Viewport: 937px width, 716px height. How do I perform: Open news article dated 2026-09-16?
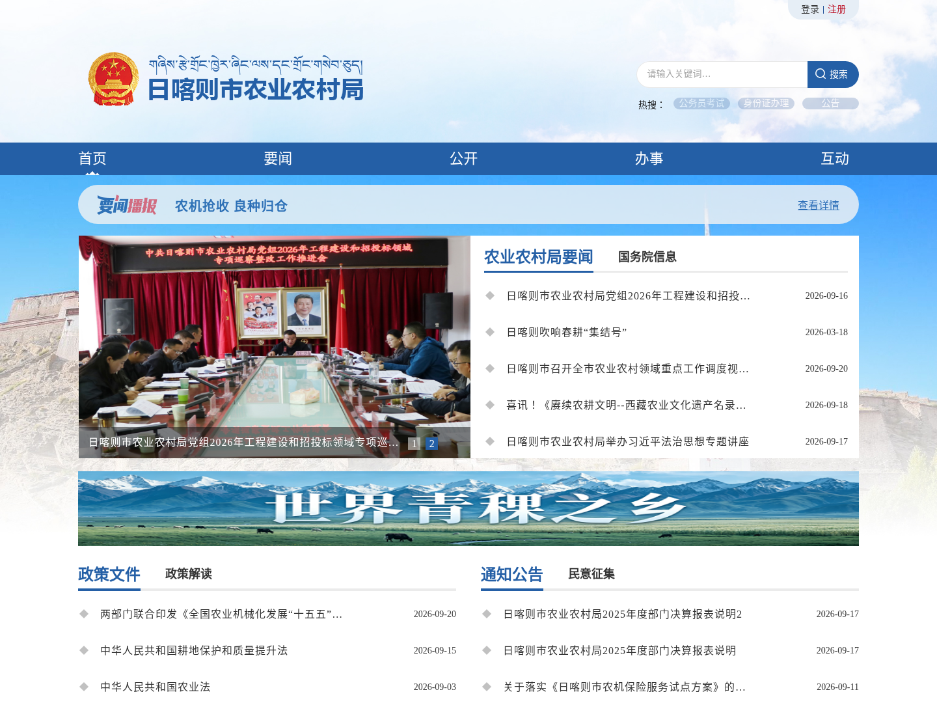tap(629, 296)
